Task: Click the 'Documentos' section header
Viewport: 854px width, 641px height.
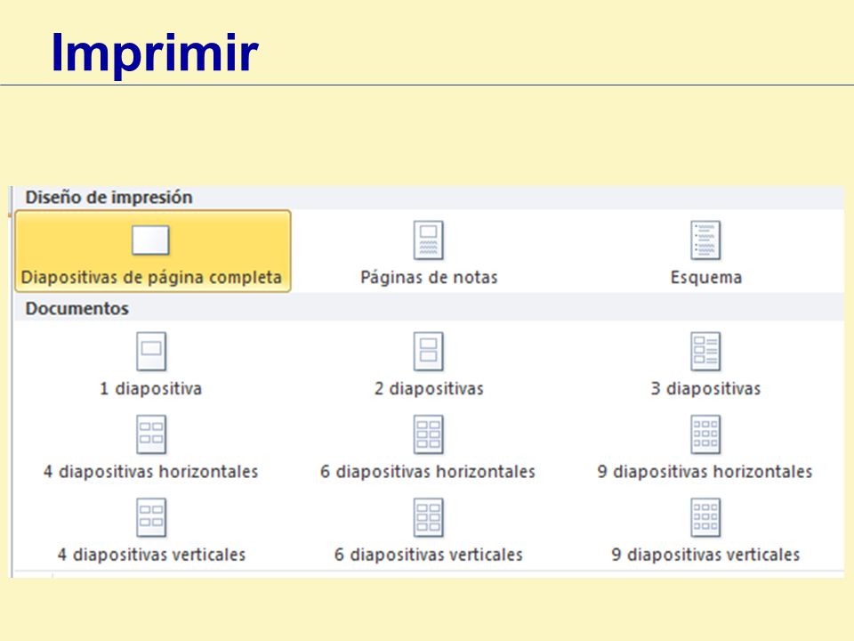Action: 77,309
